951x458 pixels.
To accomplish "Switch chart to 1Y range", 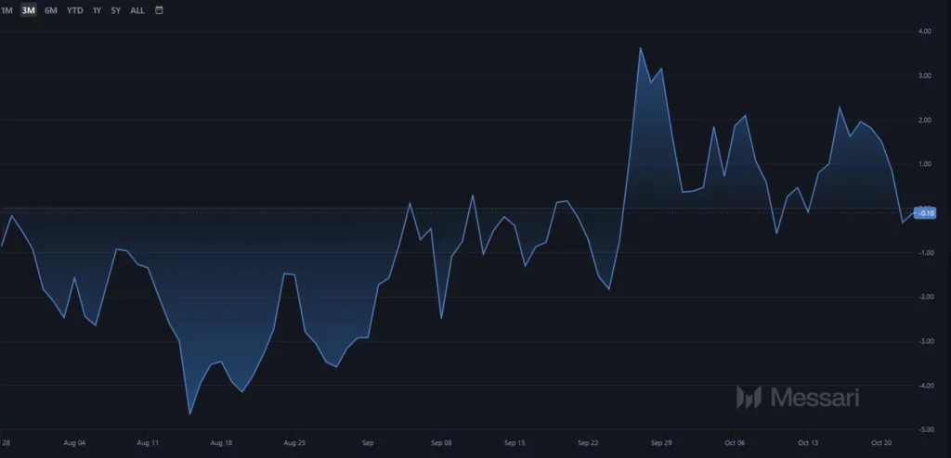I will [x=97, y=10].
